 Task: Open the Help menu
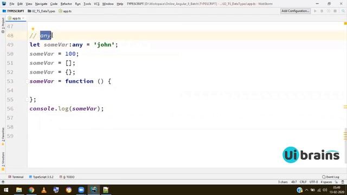(x=120, y=4)
